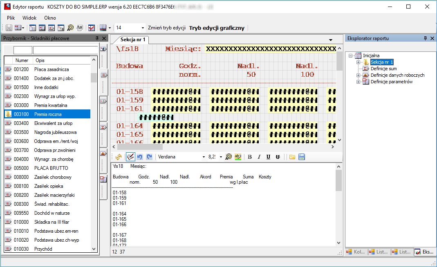Select the Płaca zasadnicza component row
The height and width of the screenshot is (267, 437).
47,69
